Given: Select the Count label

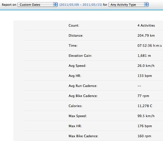Looking at the screenshot, I should tap(74, 25).
